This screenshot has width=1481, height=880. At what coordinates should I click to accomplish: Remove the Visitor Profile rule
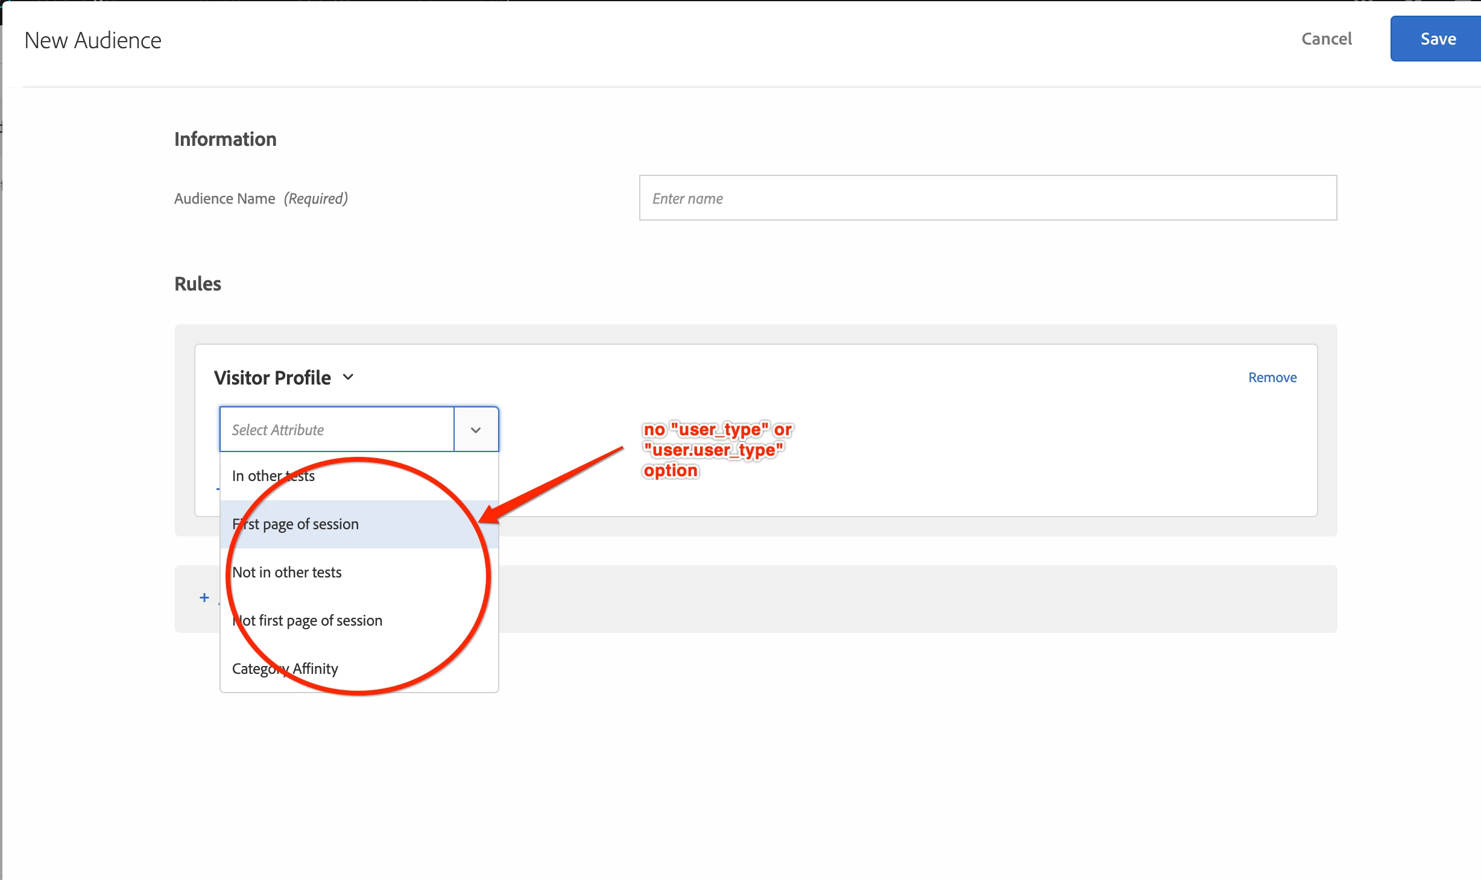click(x=1272, y=377)
